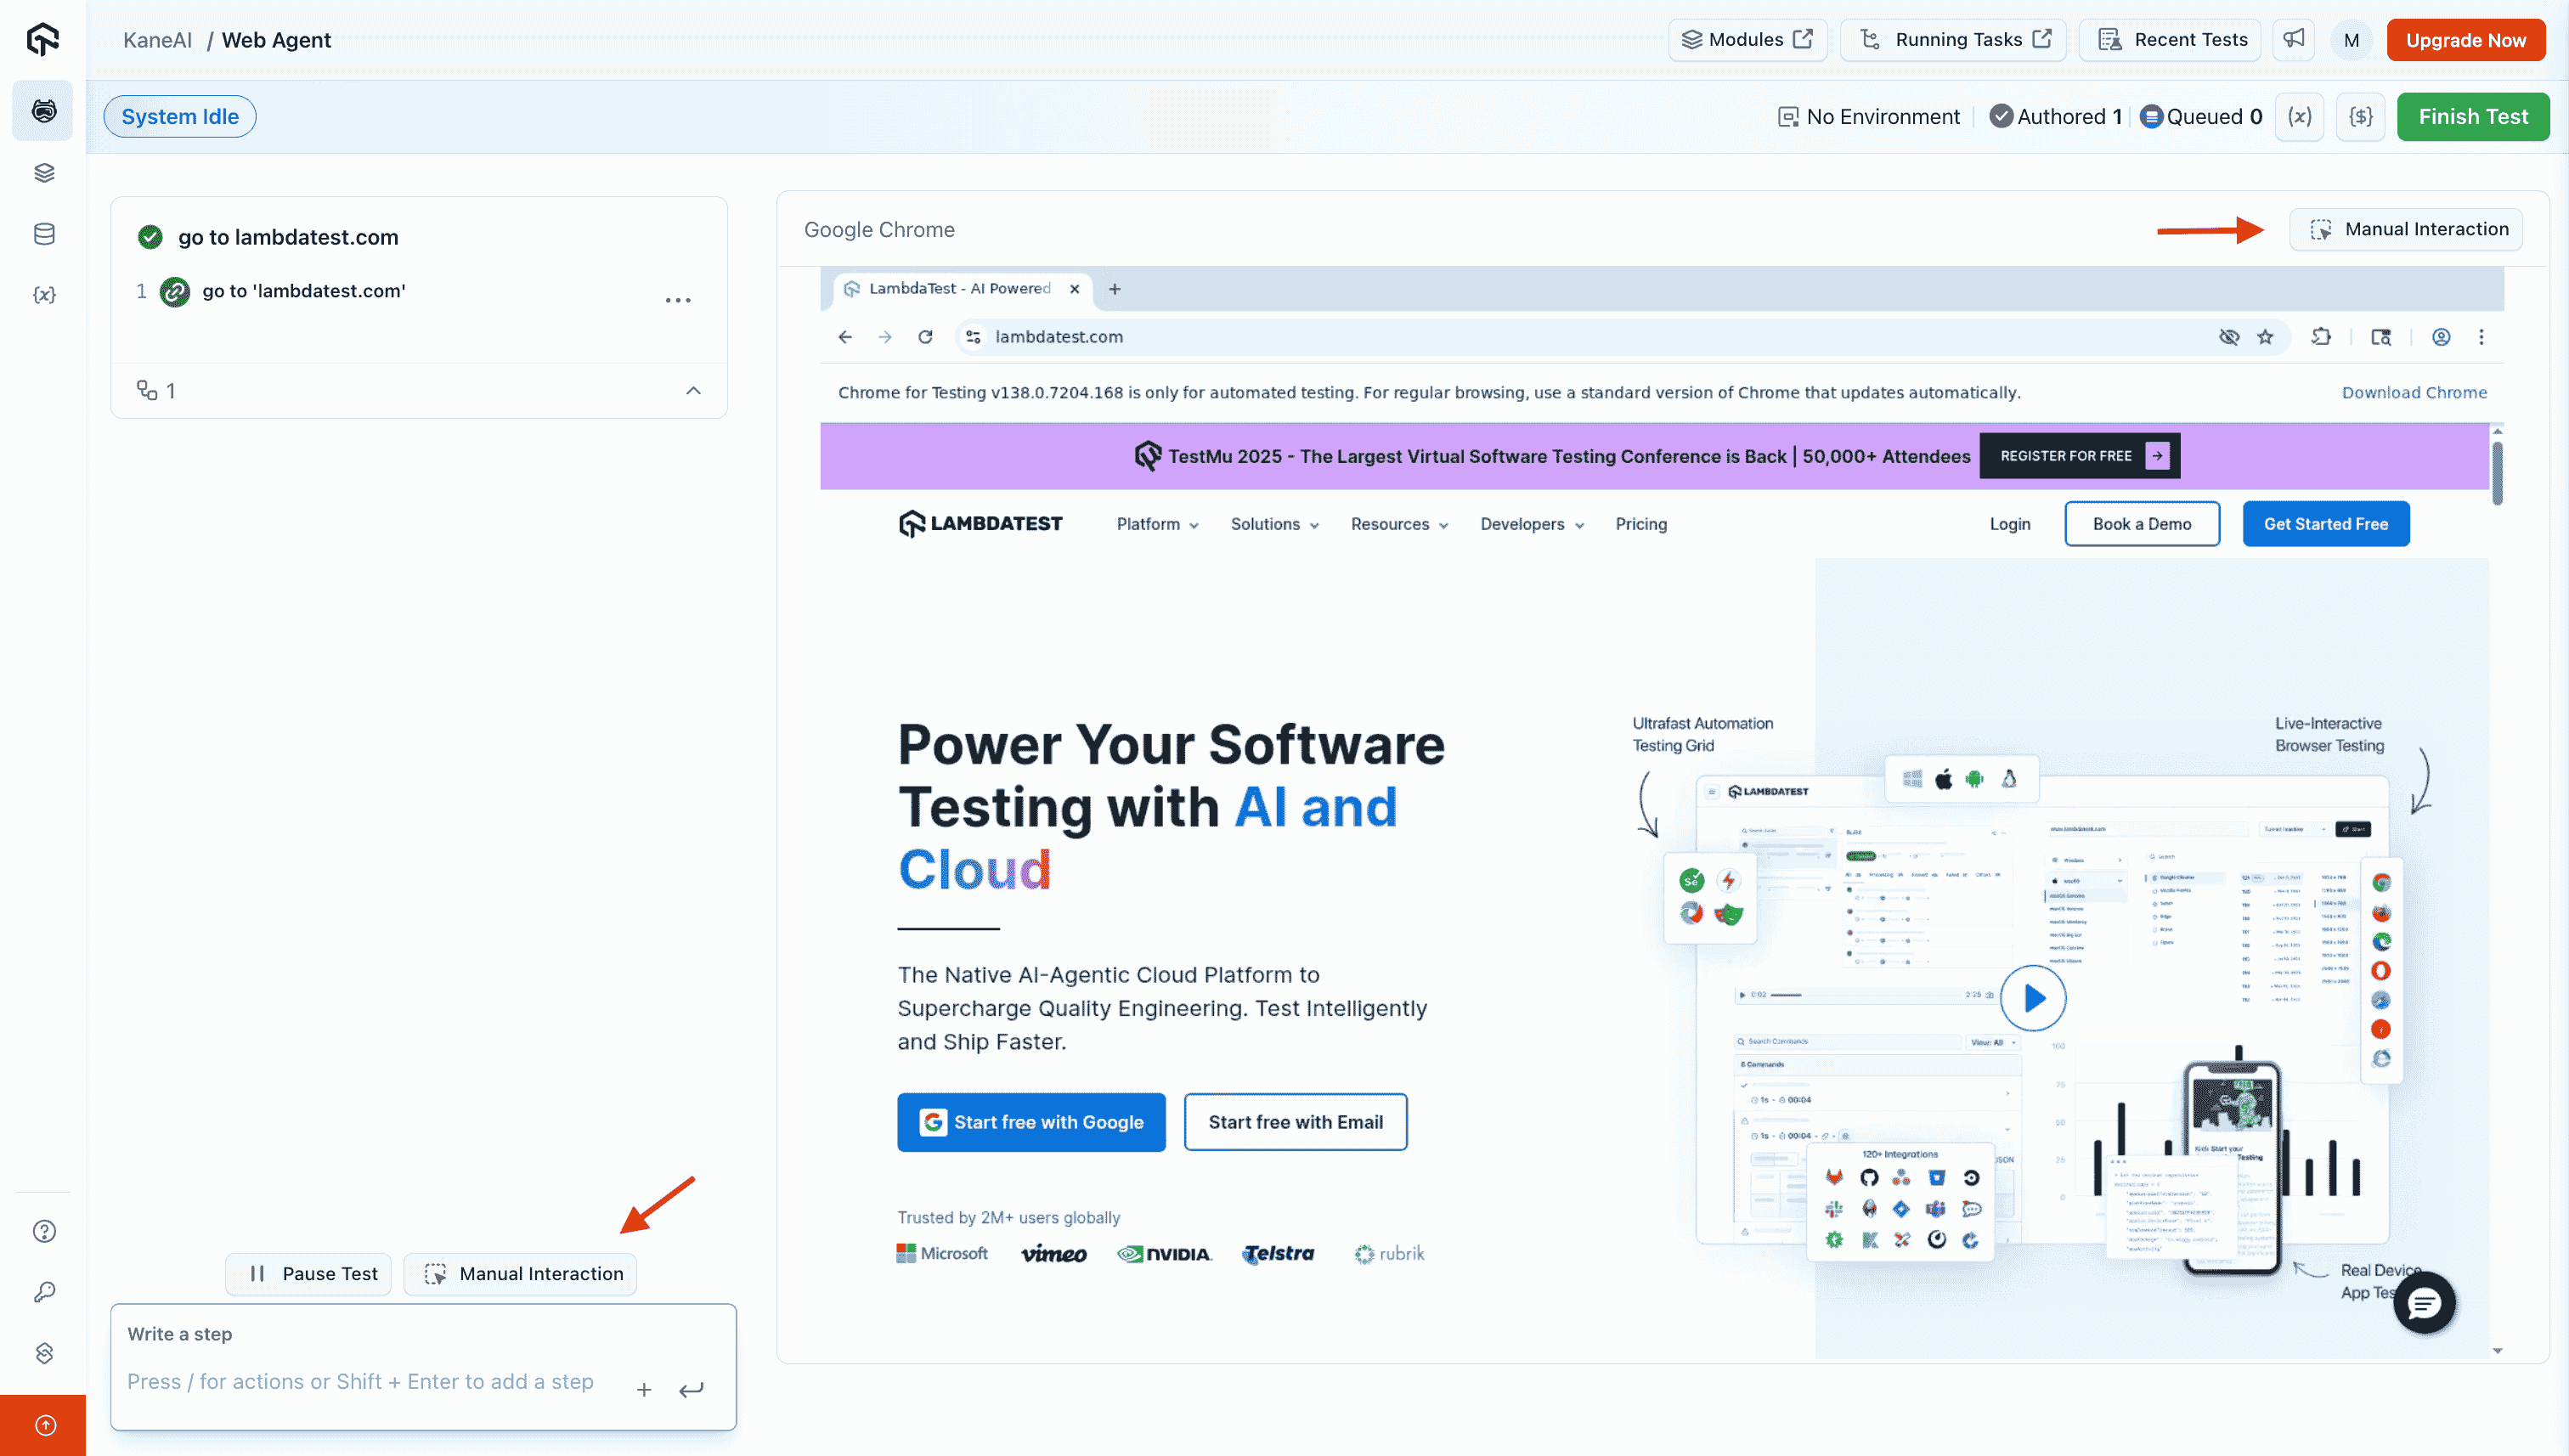This screenshot has width=2569, height=1456.
Task: Go to KaneAI breadcrumb
Action: [x=157, y=40]
